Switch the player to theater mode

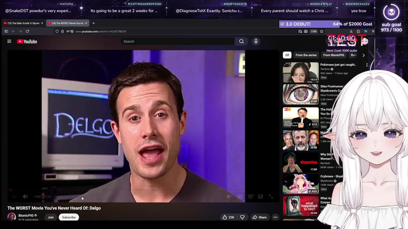260,197
